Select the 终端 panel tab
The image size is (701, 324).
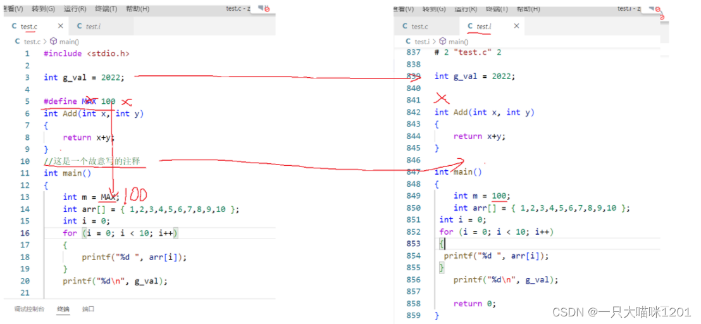click(63, 309)
